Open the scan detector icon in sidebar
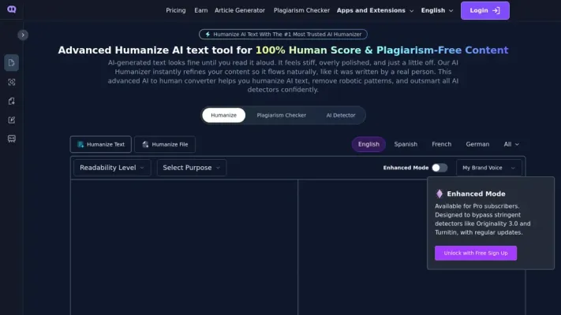Screen dimensions: 561x315 coord(12,82)
